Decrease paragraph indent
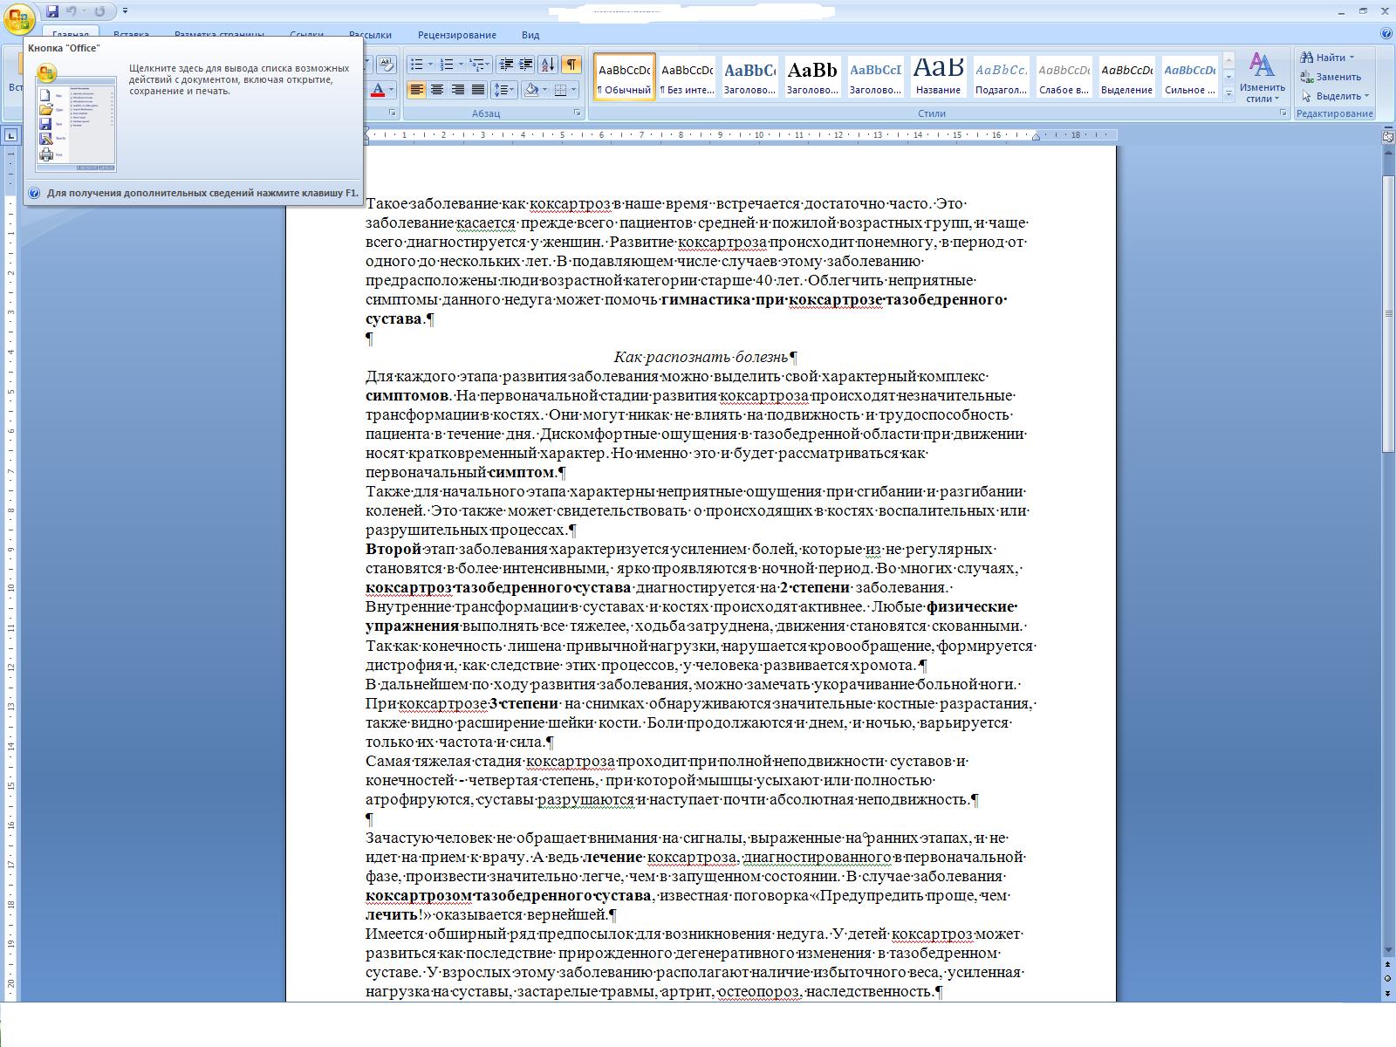1396x1047 pixels. click(x=506, y=64)
